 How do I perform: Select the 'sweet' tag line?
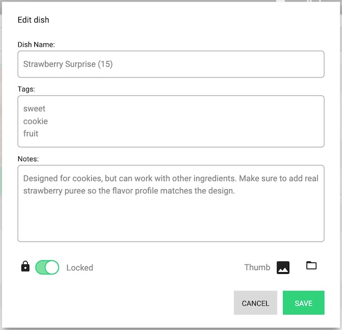[x=34, y=109]
